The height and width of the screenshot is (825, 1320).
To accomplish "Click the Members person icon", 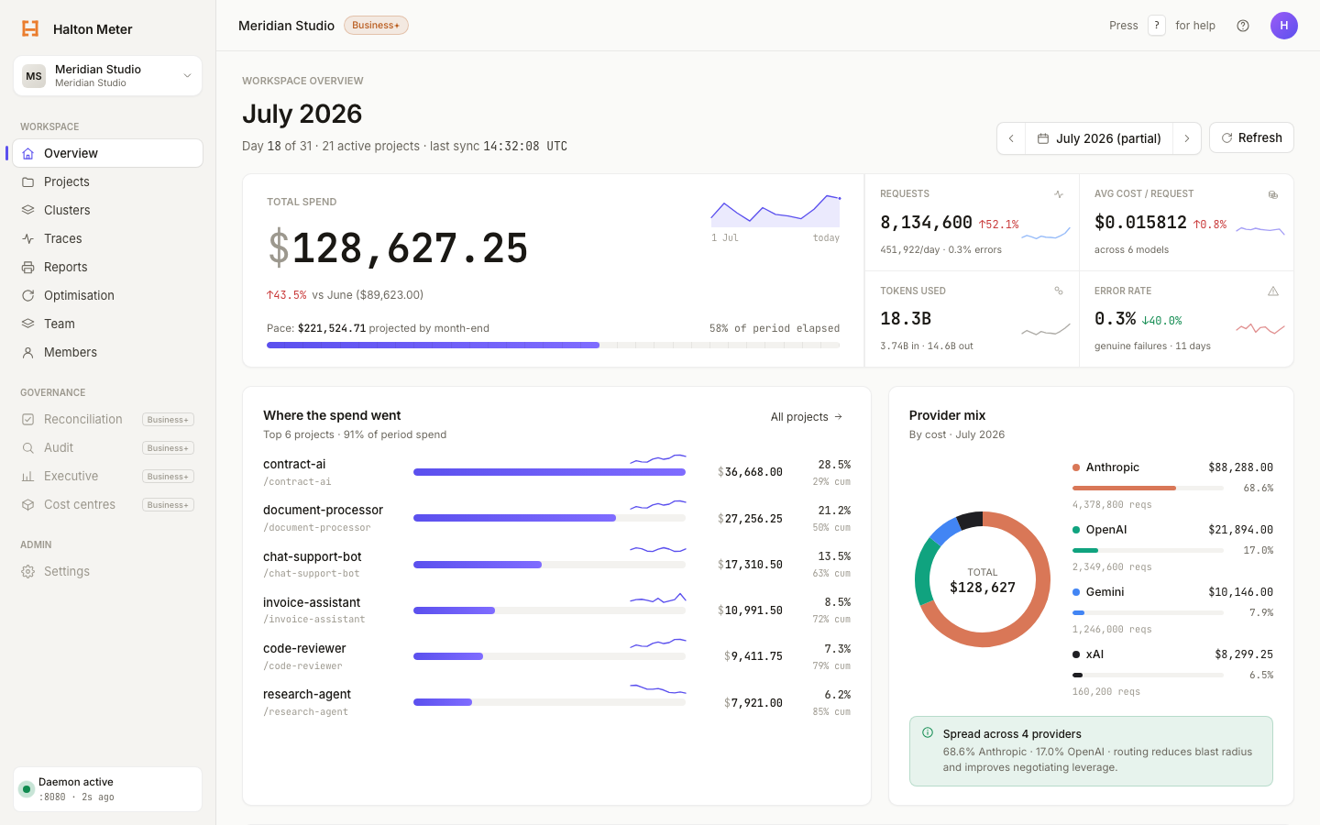I will [x=28, y=352].
